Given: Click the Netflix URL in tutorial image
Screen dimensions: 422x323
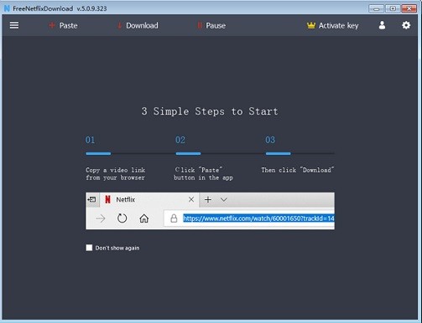Looking at the screenshot, I should pos(258,218).
